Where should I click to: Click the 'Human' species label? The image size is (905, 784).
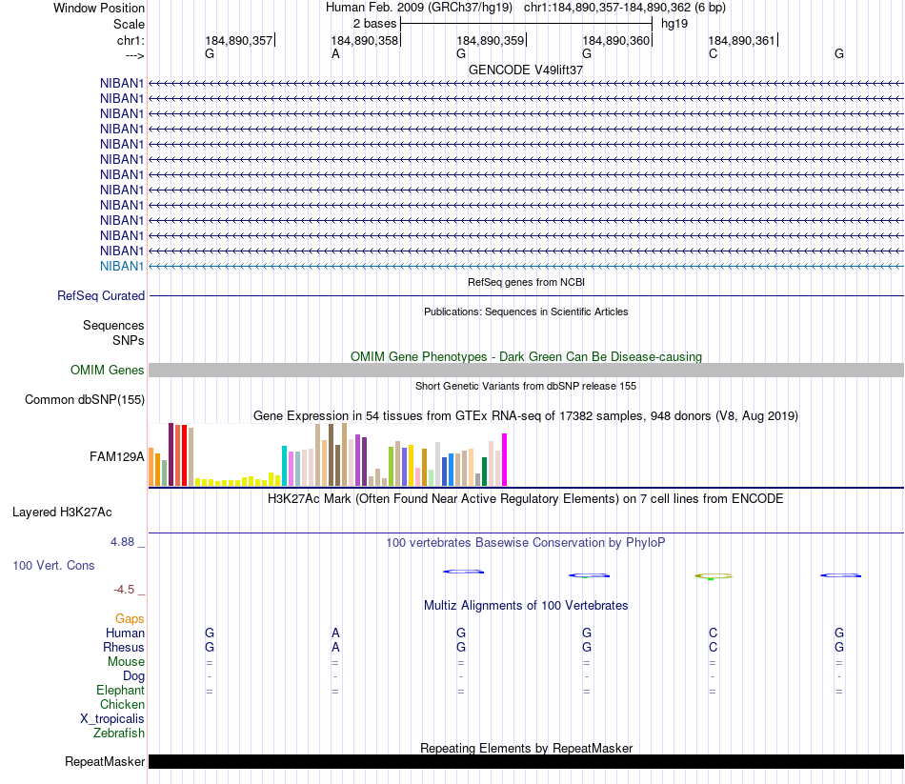pyautogui.click(x=125, y=633)
